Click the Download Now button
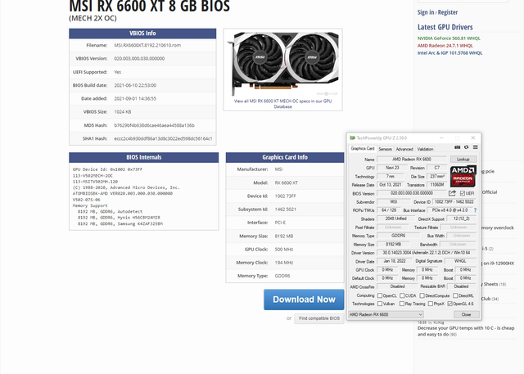The height and width of the screenshot is (374, 524). pyautogui.click(x=304, y=300)
